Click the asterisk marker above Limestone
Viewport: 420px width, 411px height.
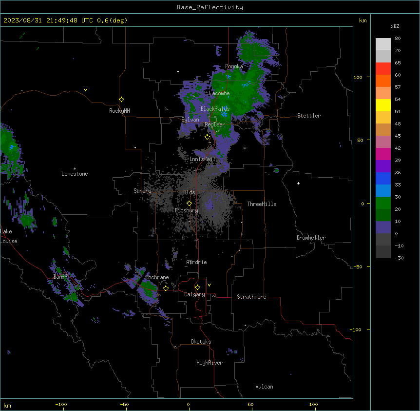[75, 169]
